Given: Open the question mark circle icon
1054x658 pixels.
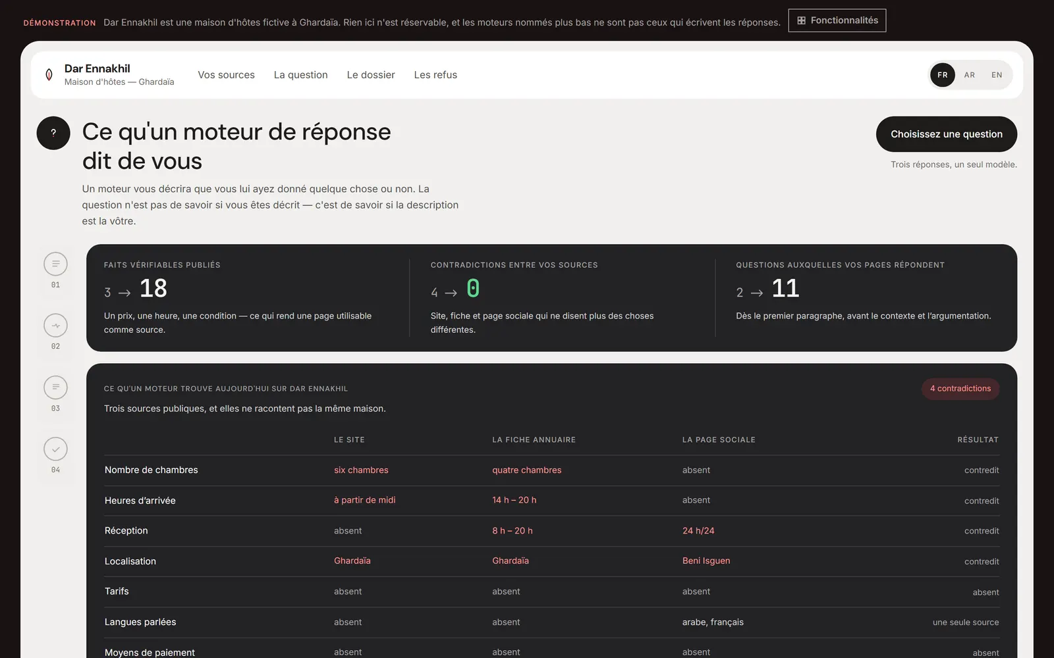Looking at the screenshot, I should point(53,133).
